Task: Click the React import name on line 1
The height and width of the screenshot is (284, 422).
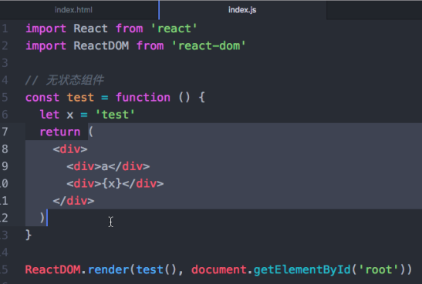Action: [x=91, y=28]
